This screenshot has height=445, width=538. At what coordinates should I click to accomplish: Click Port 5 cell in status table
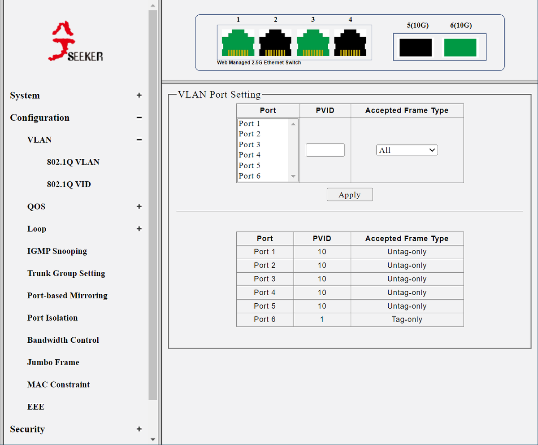pyautogui.click(x=265, y=306)
